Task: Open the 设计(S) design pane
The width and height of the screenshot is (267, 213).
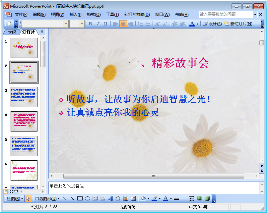Action: coord(212,24)
